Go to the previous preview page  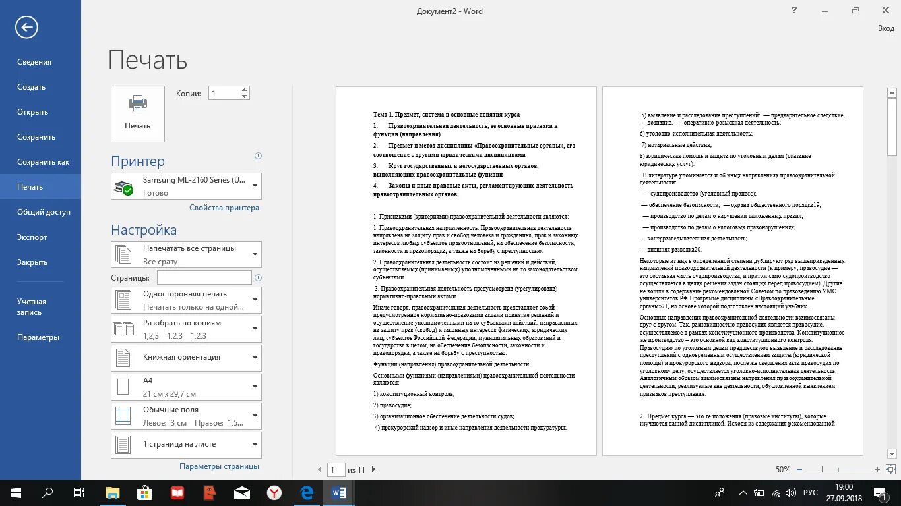320,470
